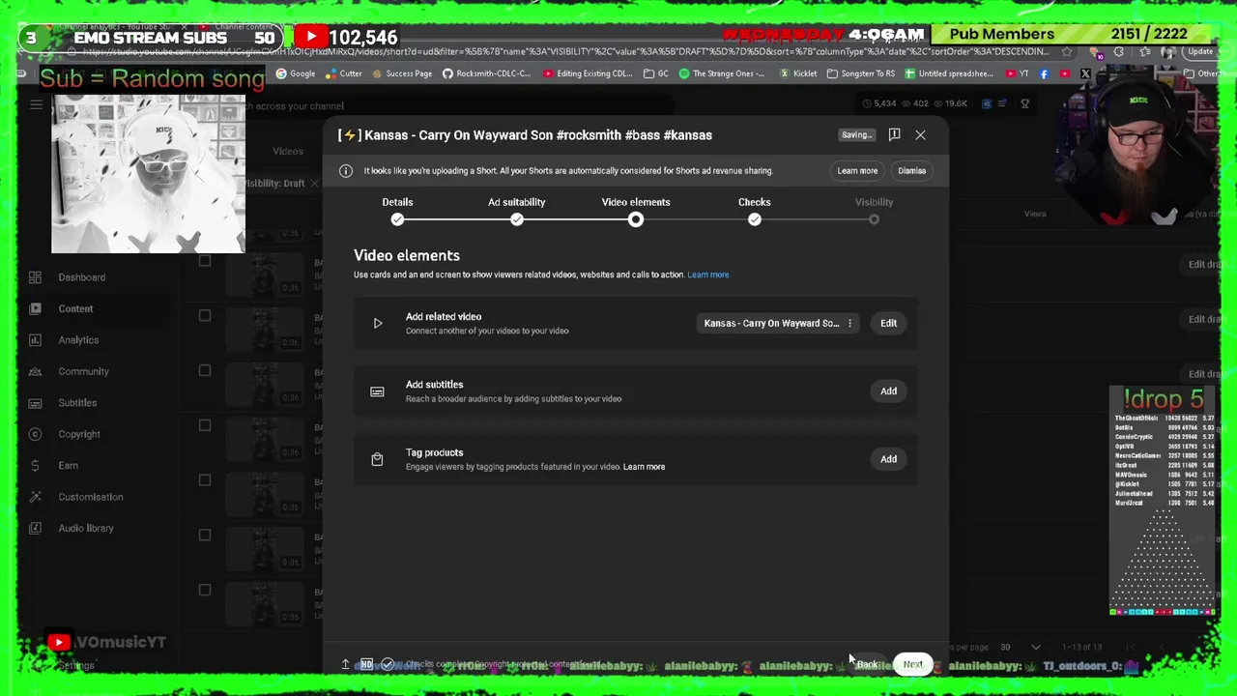Open the Cutter bookmark

[344, 73]
